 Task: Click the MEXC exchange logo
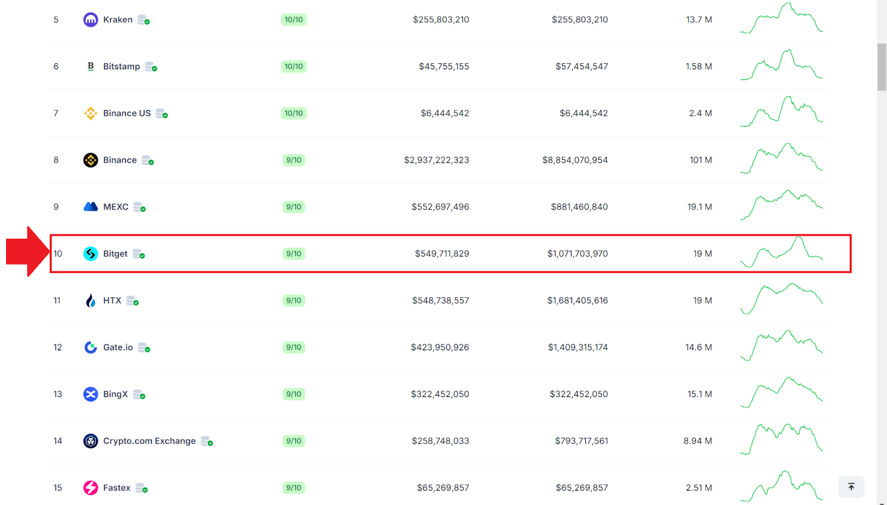(90, 207)
